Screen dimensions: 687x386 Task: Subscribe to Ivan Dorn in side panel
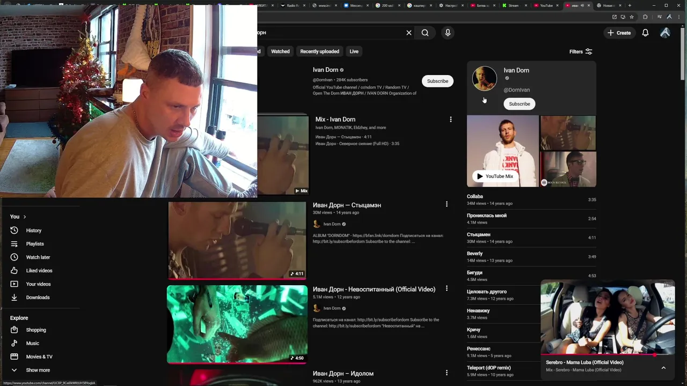tap(519, 104)
